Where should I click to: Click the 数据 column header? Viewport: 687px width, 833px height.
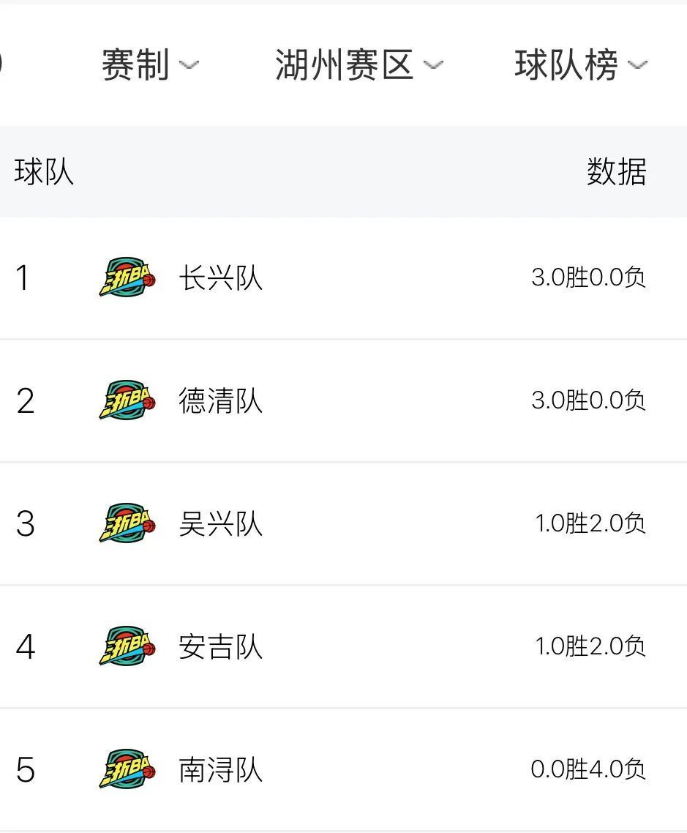coord(616,171)
